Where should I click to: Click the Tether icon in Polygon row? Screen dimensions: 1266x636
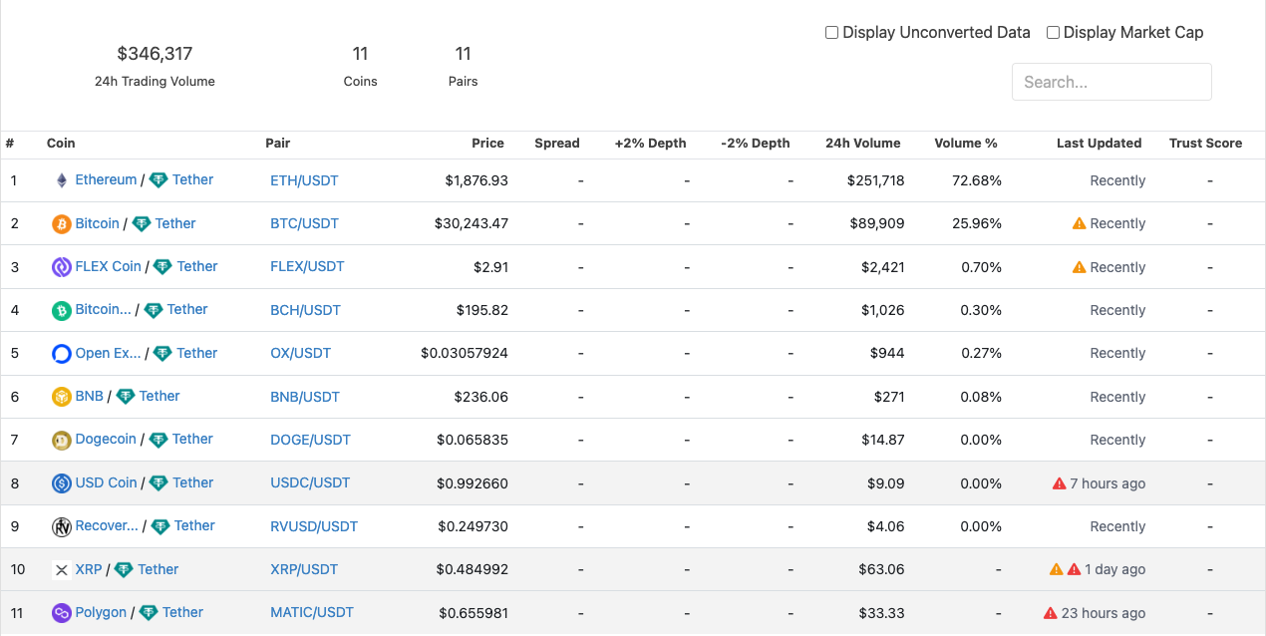click(149, 613)
